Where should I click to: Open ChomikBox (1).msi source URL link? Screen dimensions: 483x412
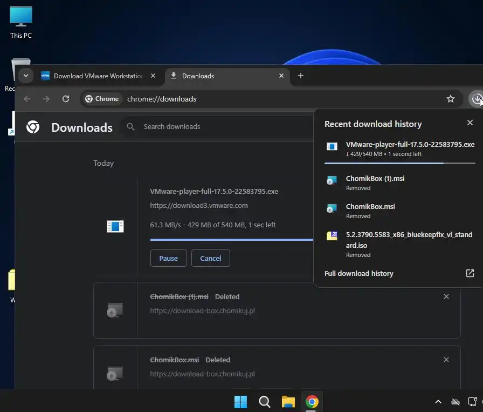(x=202, y=311)
